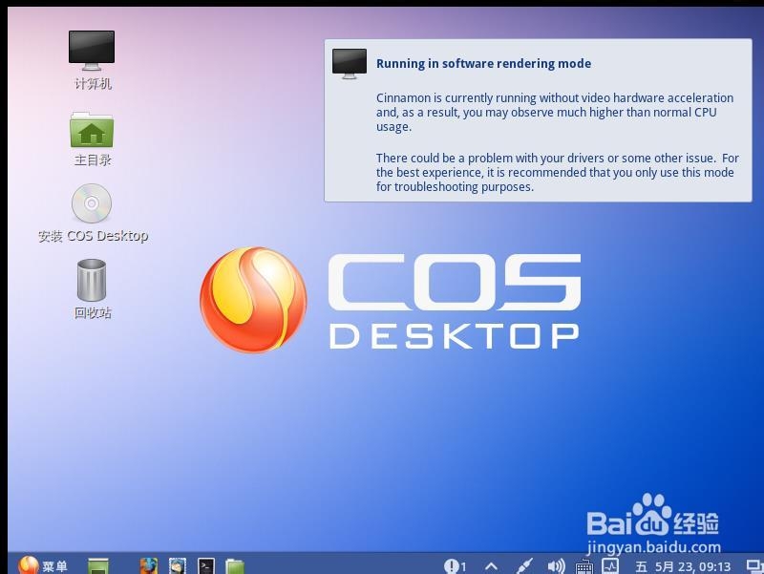Screen dimensions: 764x574
Task: Open the second panel launcher next to Firefox
Action: (178, 566)
